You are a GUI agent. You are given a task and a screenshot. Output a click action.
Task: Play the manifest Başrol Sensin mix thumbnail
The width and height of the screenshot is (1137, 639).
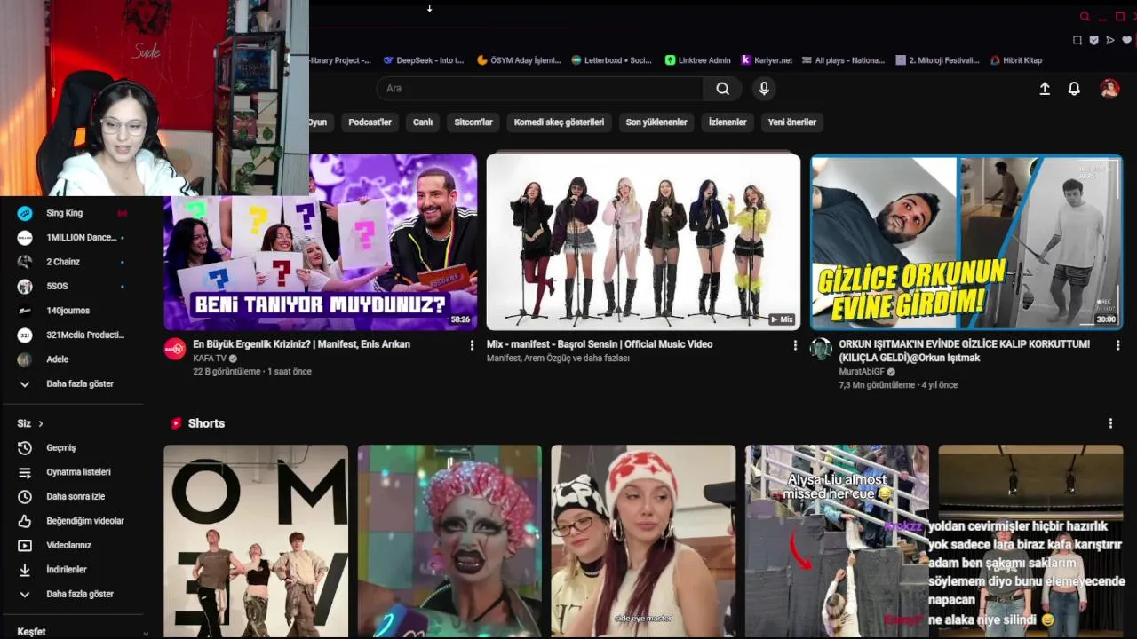coord(643,242)
